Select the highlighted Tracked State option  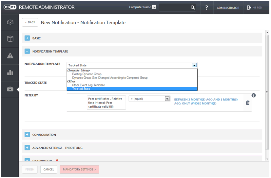pyautogui.click(x=132, y=89)
